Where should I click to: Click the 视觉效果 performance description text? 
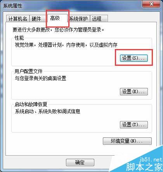(66, 45)
